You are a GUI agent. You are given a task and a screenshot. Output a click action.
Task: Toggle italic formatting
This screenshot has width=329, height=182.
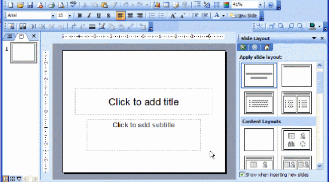coord(89,15)
